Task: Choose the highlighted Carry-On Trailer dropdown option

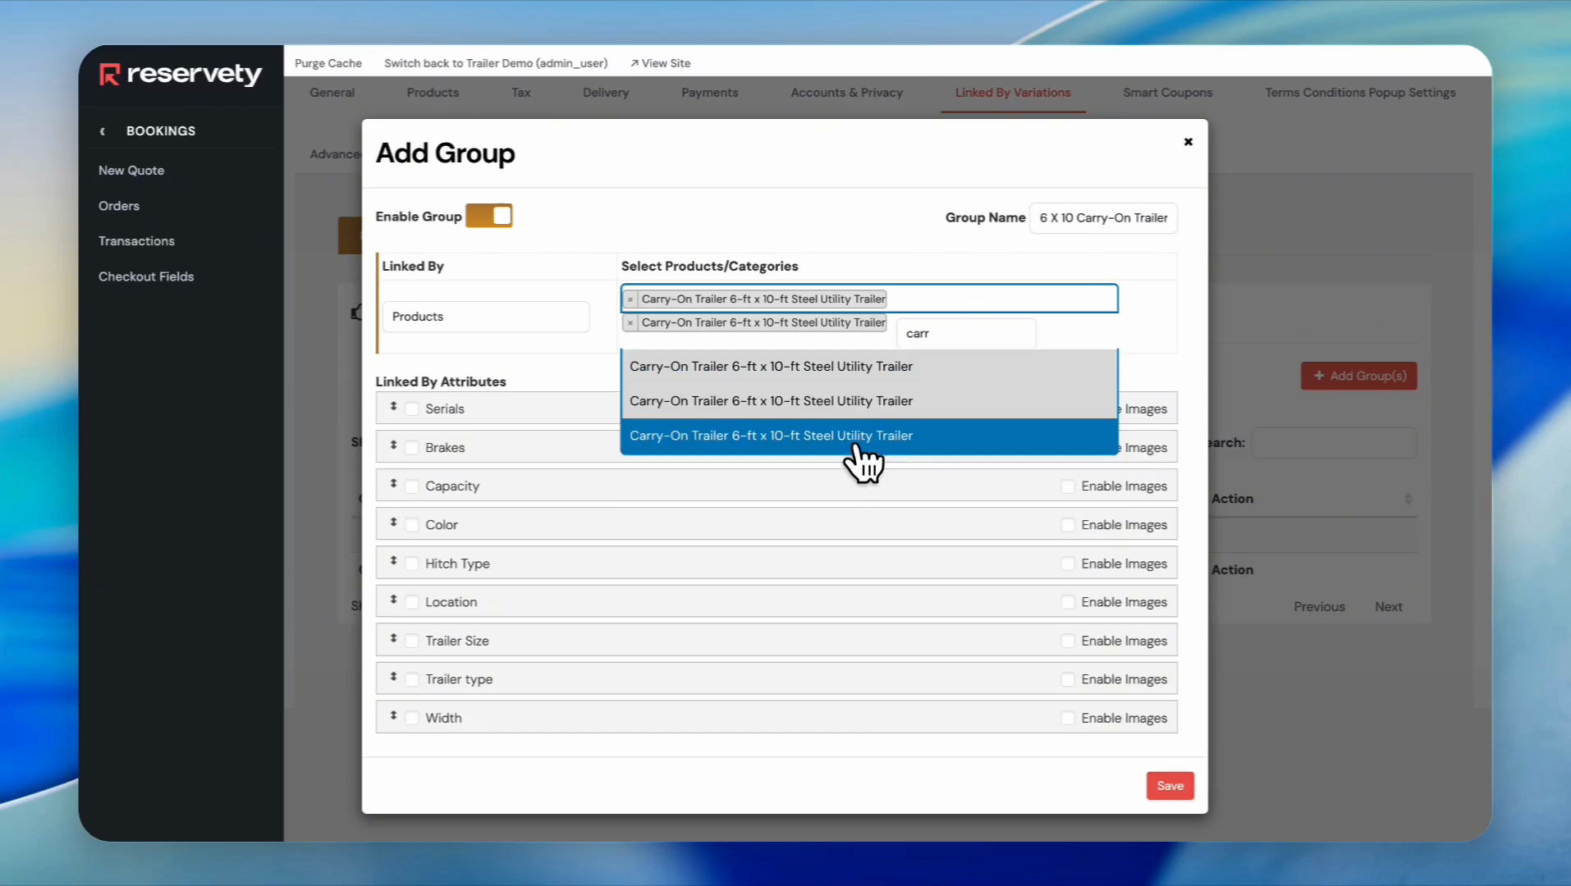Action: point(869,436)
